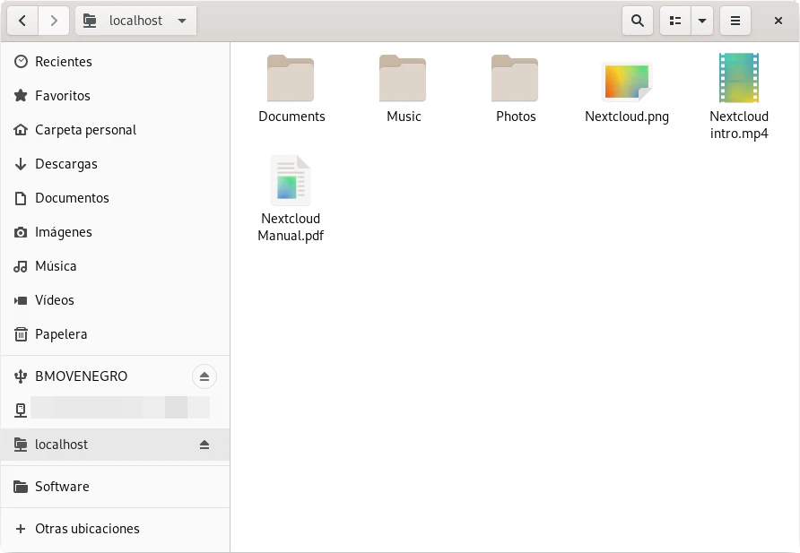Select the Nextcloud.png image file
Screen dimensions: 800x553
point(627,82)
